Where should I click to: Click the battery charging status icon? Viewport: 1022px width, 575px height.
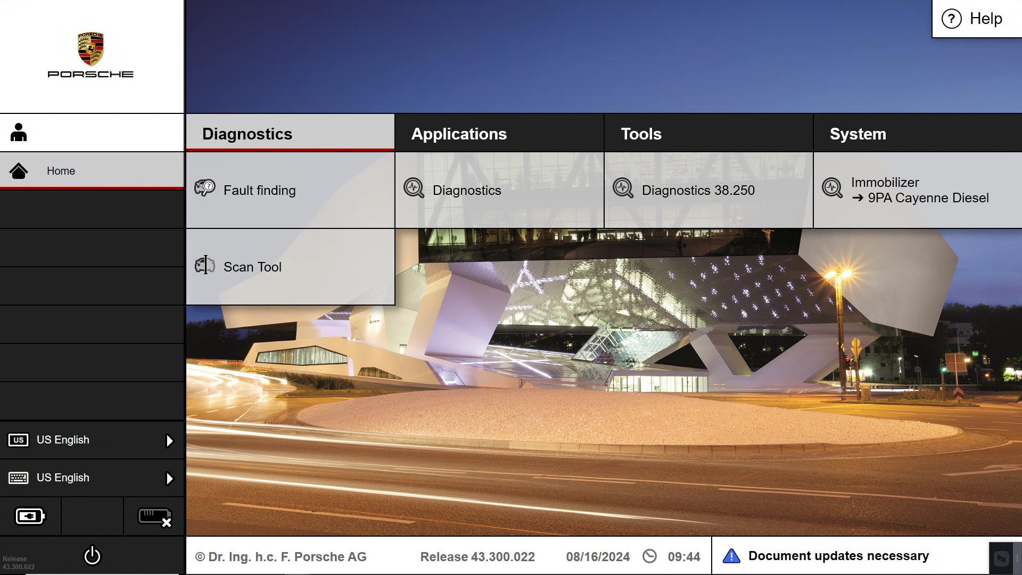(x=30, y=516)
